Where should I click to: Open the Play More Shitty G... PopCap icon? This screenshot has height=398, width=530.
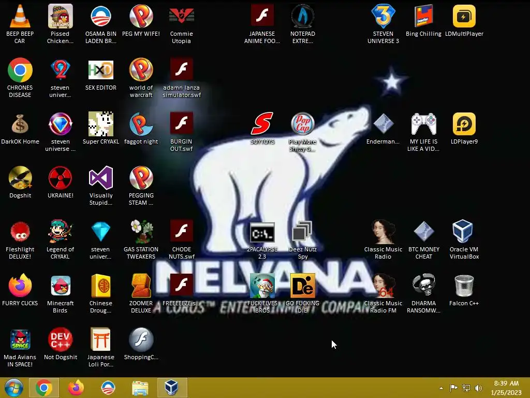(x=302, y=124)
